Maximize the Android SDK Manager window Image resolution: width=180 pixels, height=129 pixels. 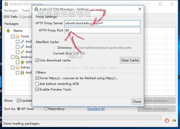[160, 4]
